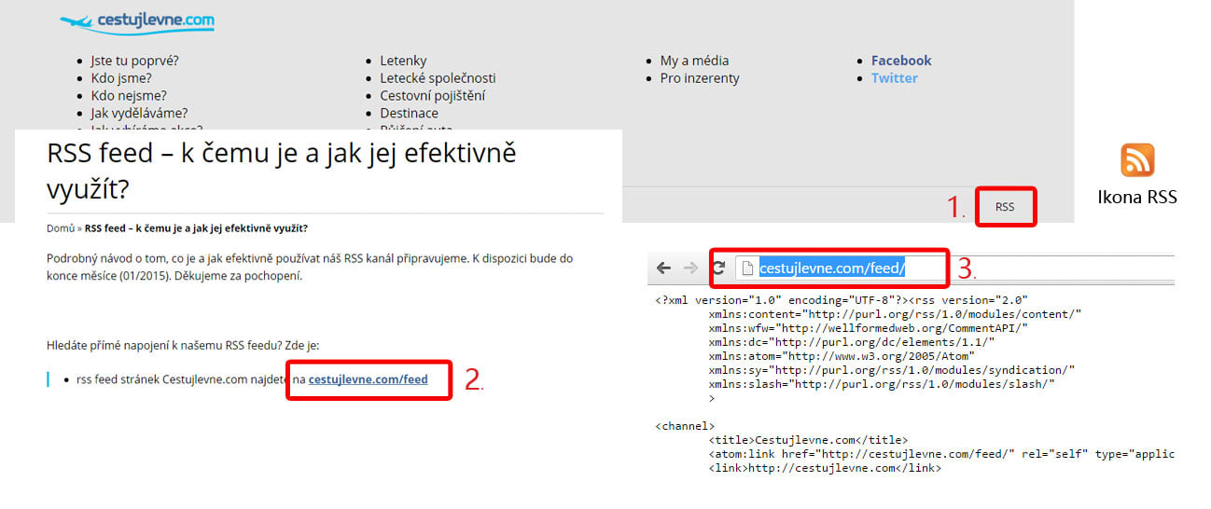This screenshot has width=1211, height=509.
Task: Open the 'Kdo nejsme?' link
Action: [129, 96]
